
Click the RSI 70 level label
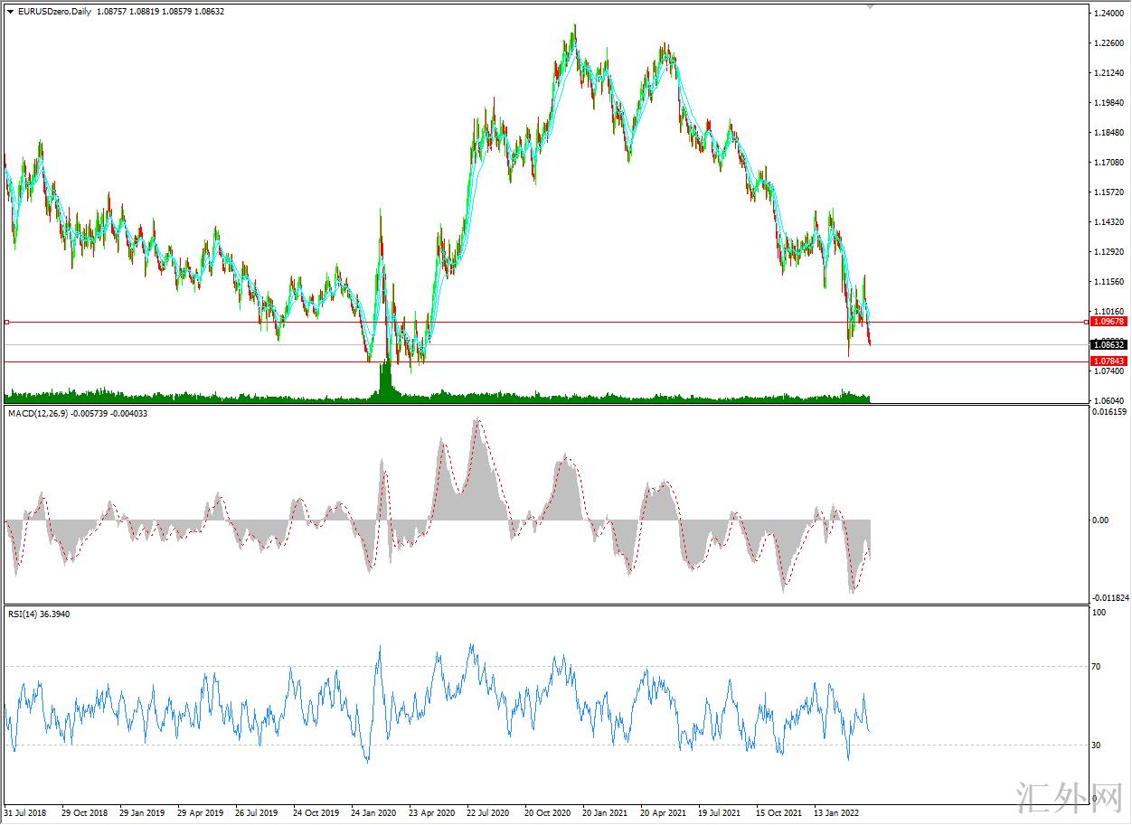[x=1099, y=667]
